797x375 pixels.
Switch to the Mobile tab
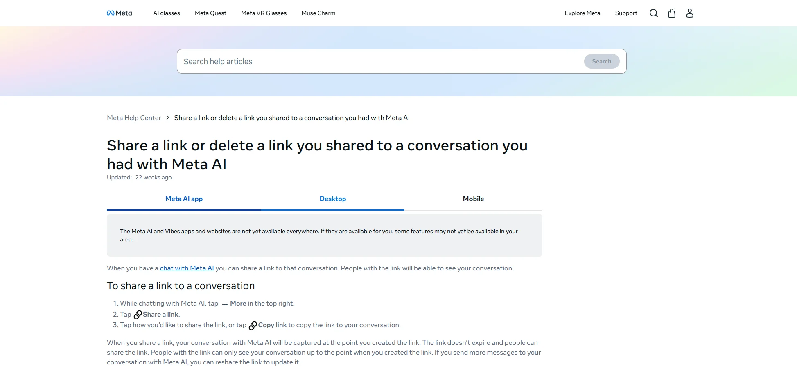[x=473, y=199]
